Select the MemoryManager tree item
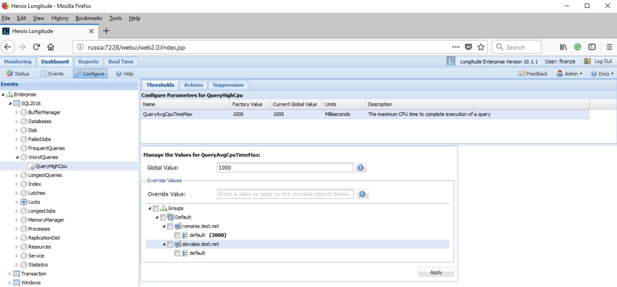 click(x=46, y=220)
